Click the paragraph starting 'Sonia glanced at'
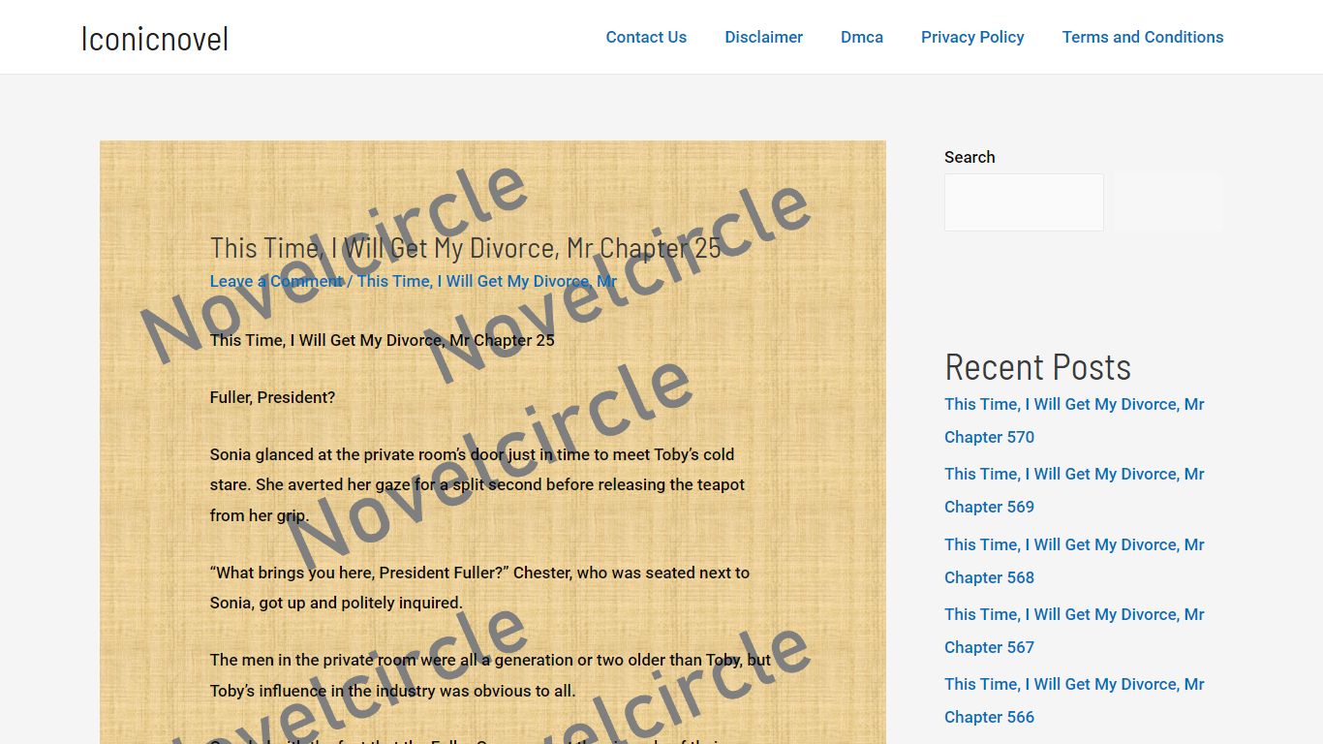The height and width of the screenshot is (744, 1323). point(477,484)
